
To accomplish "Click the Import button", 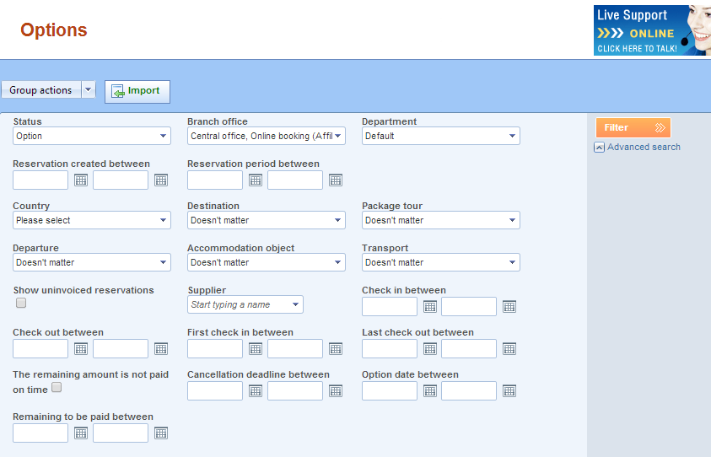I will (137, 92).
